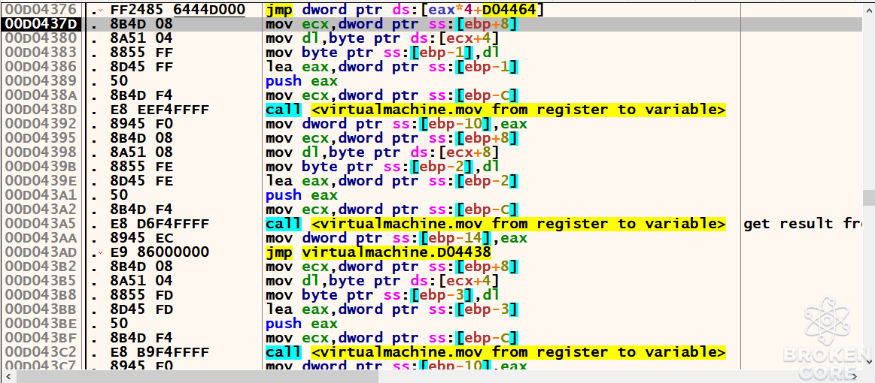Select address 00D043B2 row
875x383 pixels.
(42, 267)
